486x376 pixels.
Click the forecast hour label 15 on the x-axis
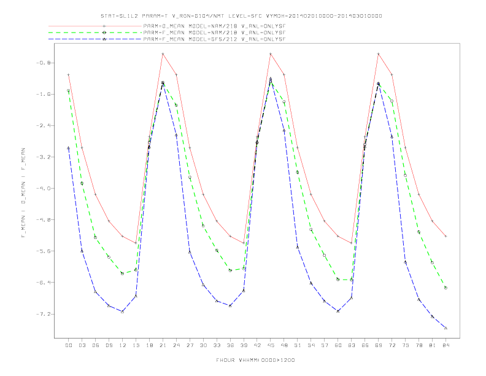[136, 345]
